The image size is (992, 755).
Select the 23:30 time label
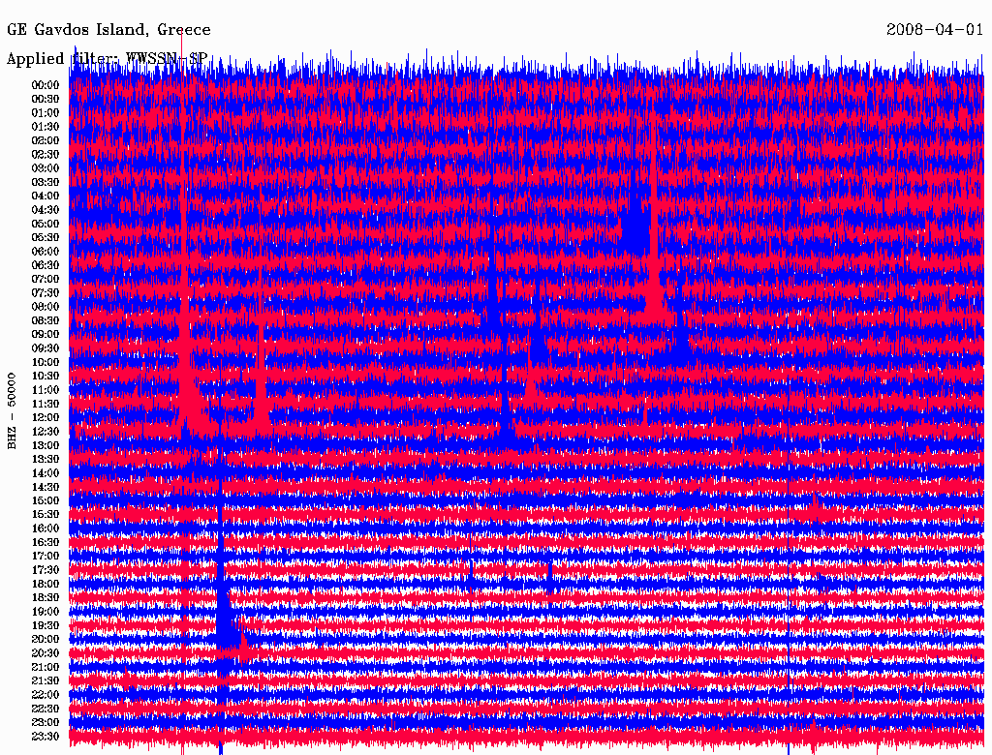(46, 737)
